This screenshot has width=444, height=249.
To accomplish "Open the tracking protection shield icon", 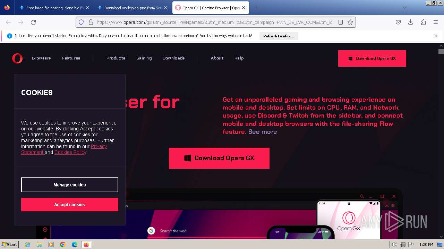I will [81, 22].
